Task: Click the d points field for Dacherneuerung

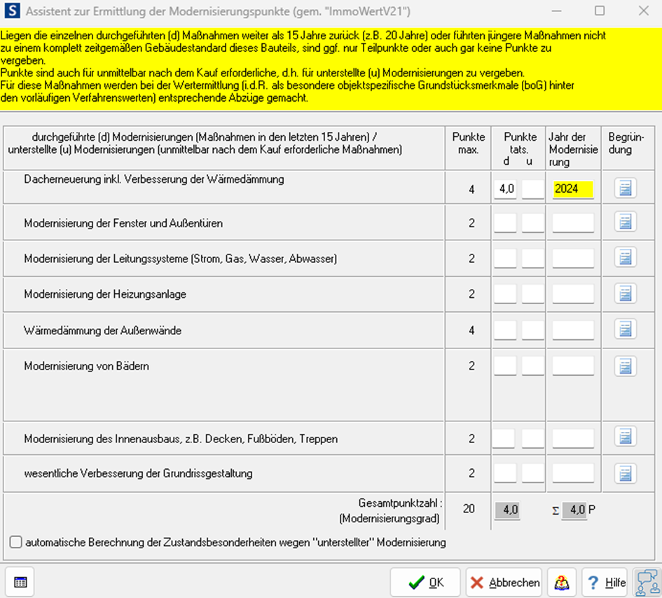Action: tap(505, 189)
